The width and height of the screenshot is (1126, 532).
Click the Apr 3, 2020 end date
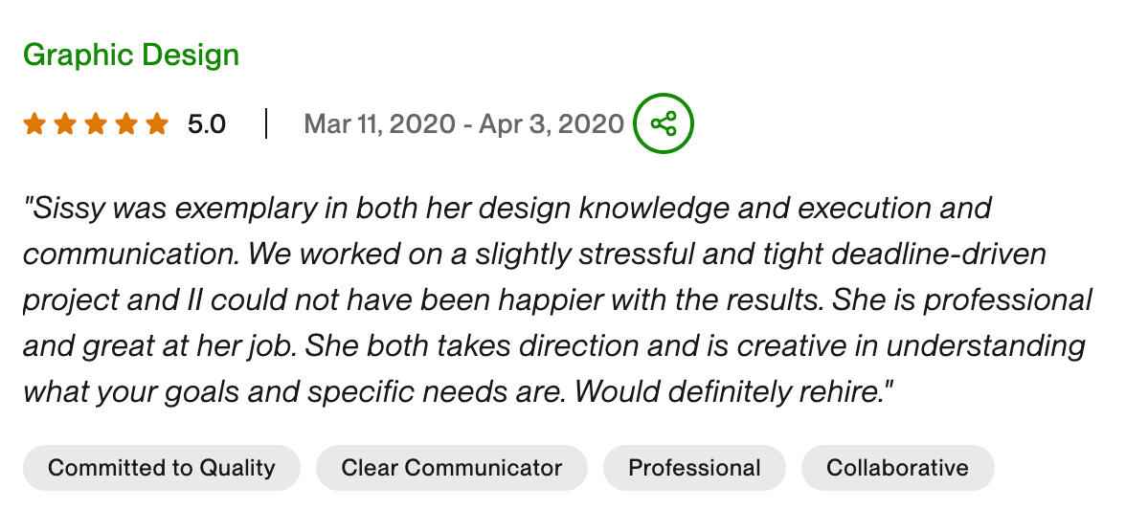[x=552, y=124]
